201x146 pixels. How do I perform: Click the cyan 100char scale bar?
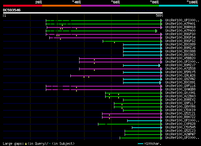(140, 144)
